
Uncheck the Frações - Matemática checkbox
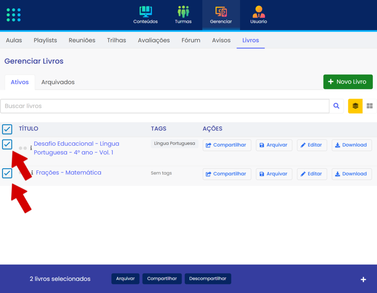7,173
